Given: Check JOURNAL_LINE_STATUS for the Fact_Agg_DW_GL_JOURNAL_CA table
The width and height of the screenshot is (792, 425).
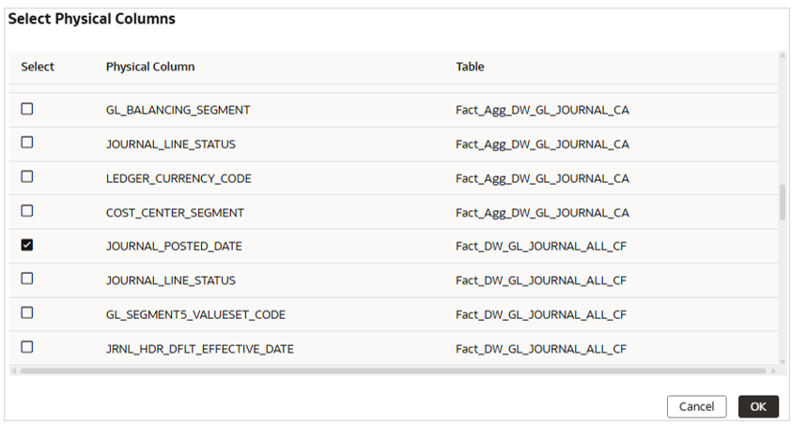Looking at the screenshot, I should coord(27,143).
